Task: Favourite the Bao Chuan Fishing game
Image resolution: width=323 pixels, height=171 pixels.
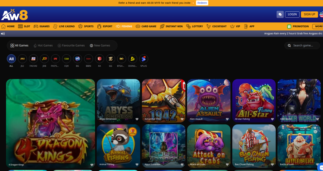Action: tap(273, 164)
